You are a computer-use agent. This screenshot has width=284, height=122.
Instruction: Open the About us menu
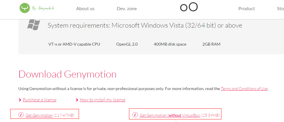(x=85, y=9)
